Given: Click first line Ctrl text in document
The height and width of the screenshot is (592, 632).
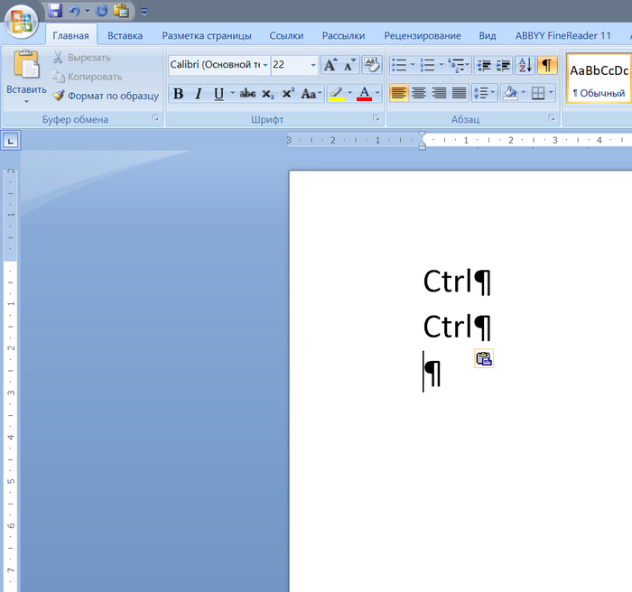Looking at the screenshot, I should point(447,282).
